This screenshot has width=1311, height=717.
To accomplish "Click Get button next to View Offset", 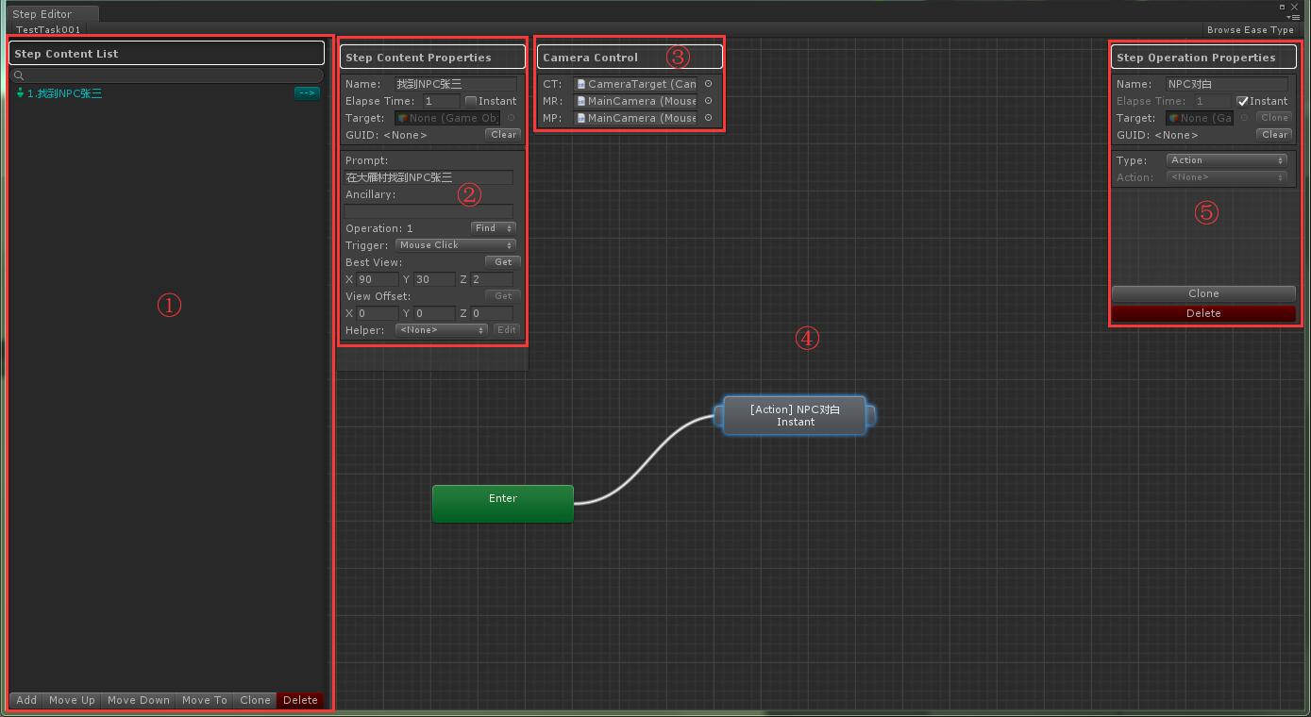I will [503, 296].
